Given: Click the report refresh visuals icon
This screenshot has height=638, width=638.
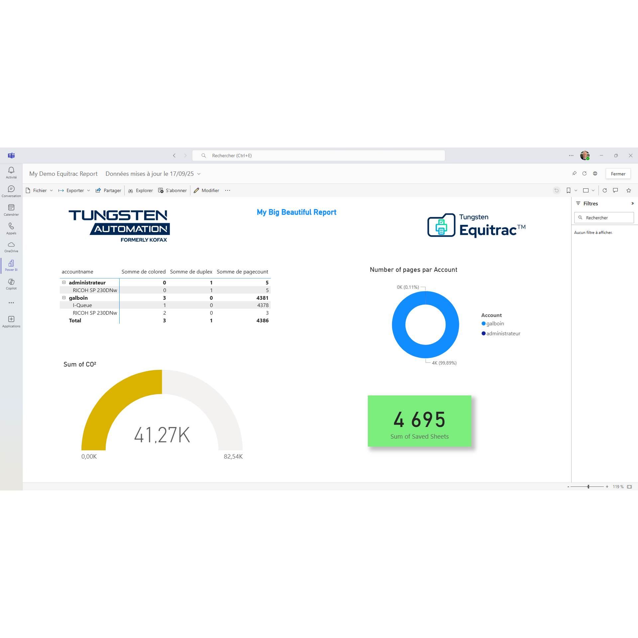Looking at the screenshot, I should (x=605, y=190).
